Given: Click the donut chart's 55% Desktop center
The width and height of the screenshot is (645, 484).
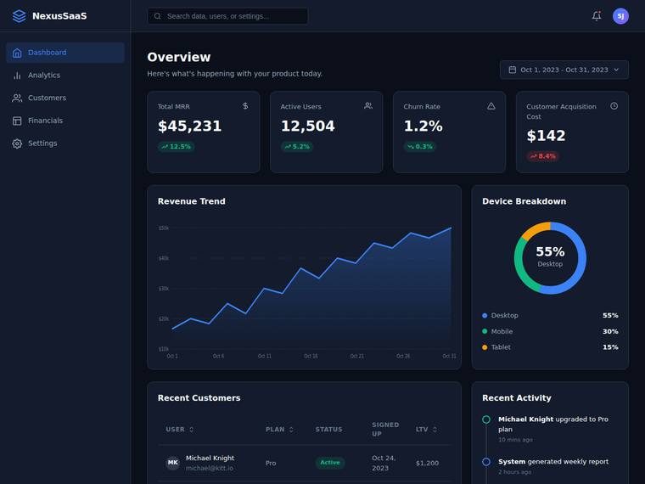Looking at the screenshot, I should pos(550,256).
